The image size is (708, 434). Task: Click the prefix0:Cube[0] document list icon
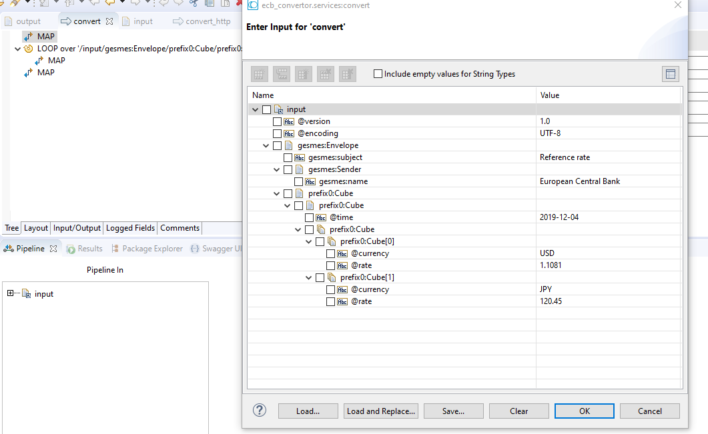[332, 241]
